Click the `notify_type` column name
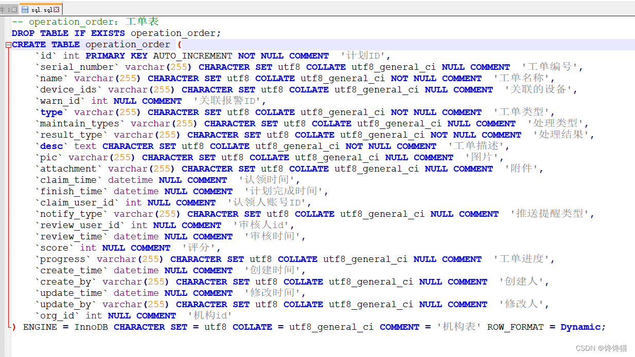 coord(71,214)
